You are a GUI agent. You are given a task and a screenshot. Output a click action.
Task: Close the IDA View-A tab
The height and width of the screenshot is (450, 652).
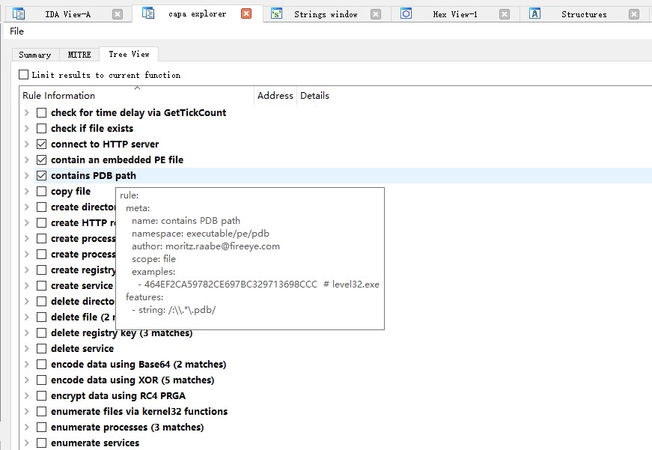[118, 14]
